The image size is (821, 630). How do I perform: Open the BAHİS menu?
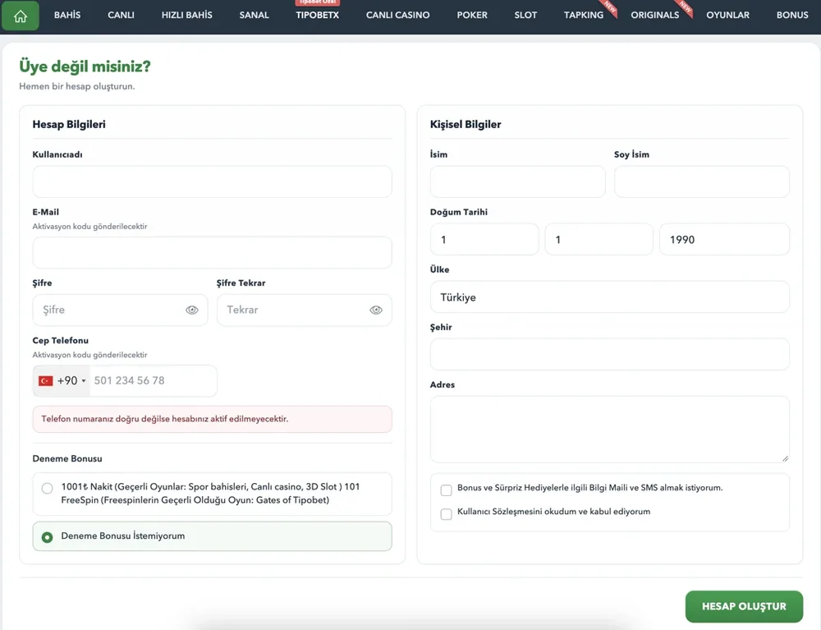coord(67,15)
